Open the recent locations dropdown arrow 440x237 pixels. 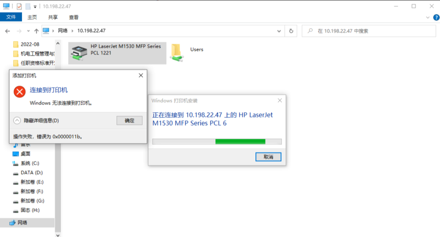(28, 31)
